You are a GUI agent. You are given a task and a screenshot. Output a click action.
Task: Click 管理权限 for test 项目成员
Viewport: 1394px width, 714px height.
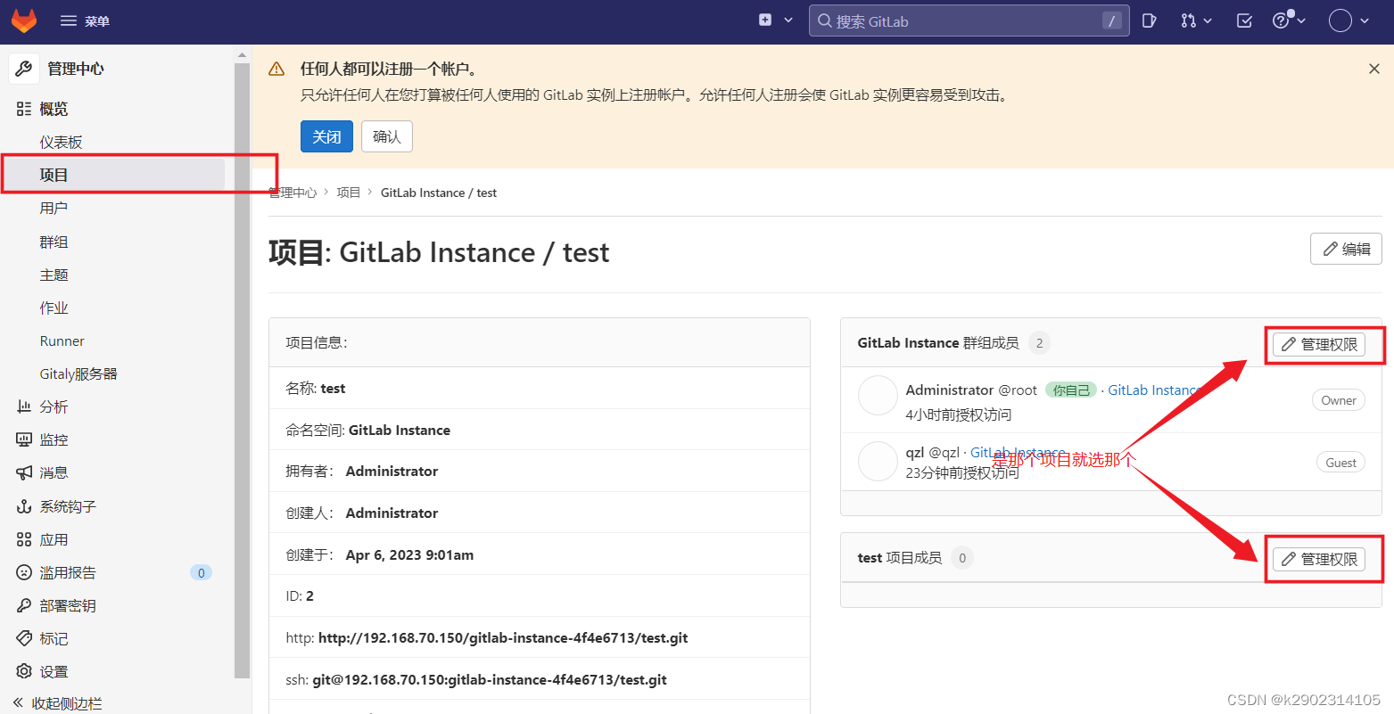[x=1318, y=559]
